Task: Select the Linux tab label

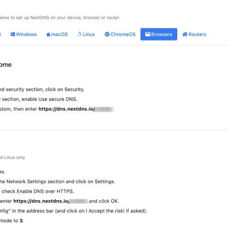Action: click(x=89, y=34)
